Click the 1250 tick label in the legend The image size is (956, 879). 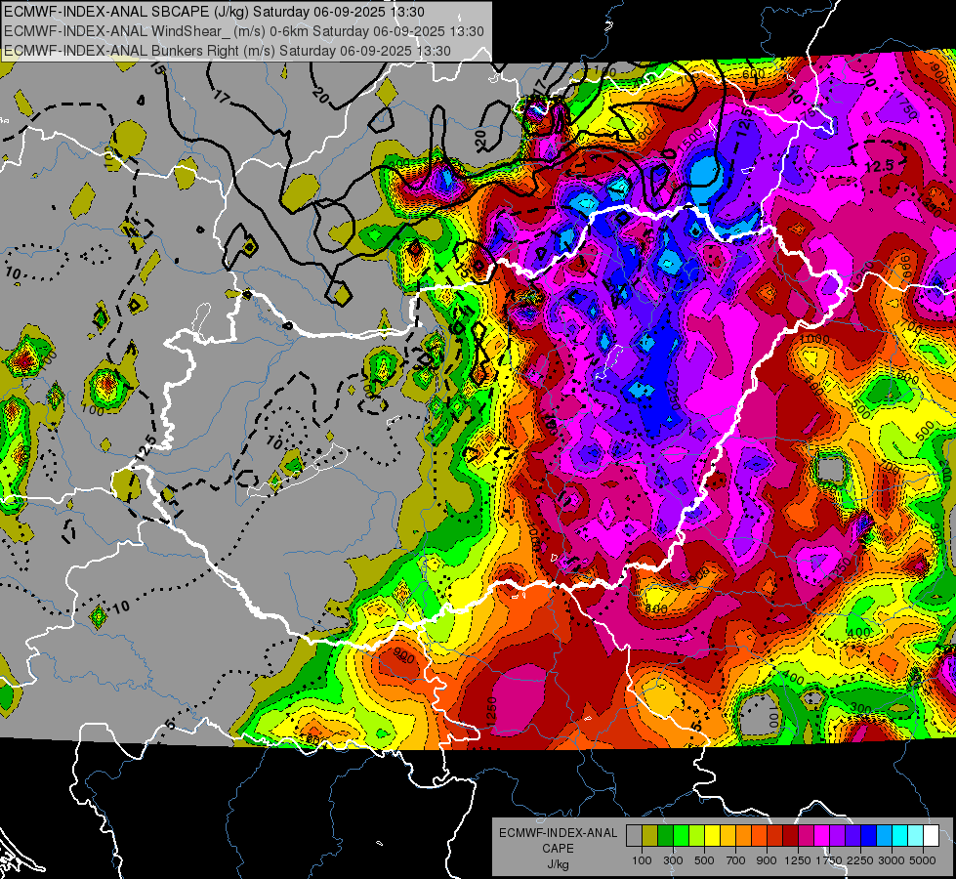798,860
